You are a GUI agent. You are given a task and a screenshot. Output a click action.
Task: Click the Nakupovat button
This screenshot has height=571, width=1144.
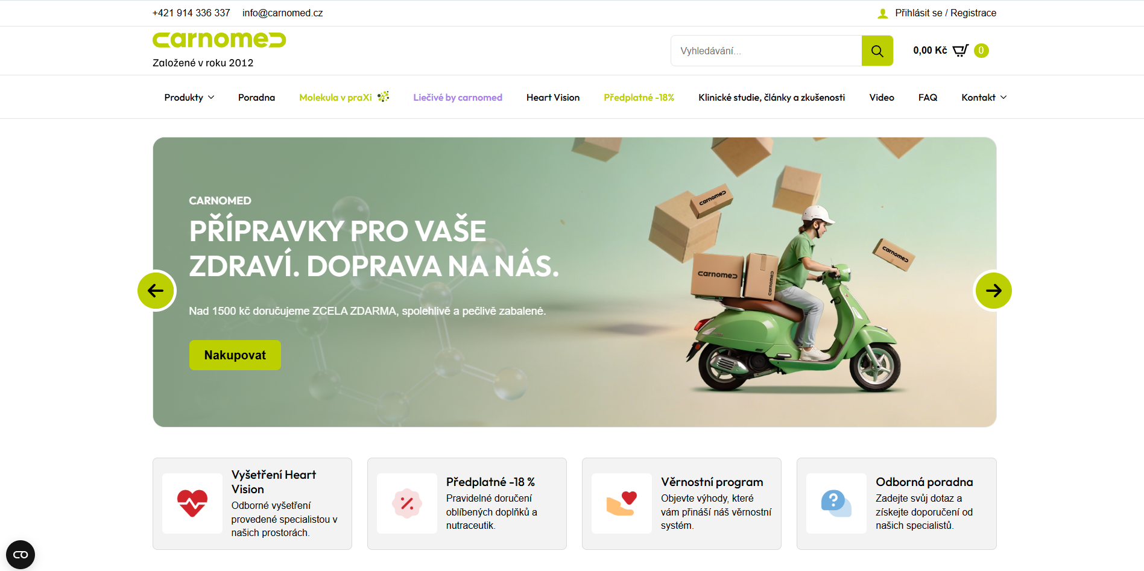pyautogui.click(x=235, y=355)
